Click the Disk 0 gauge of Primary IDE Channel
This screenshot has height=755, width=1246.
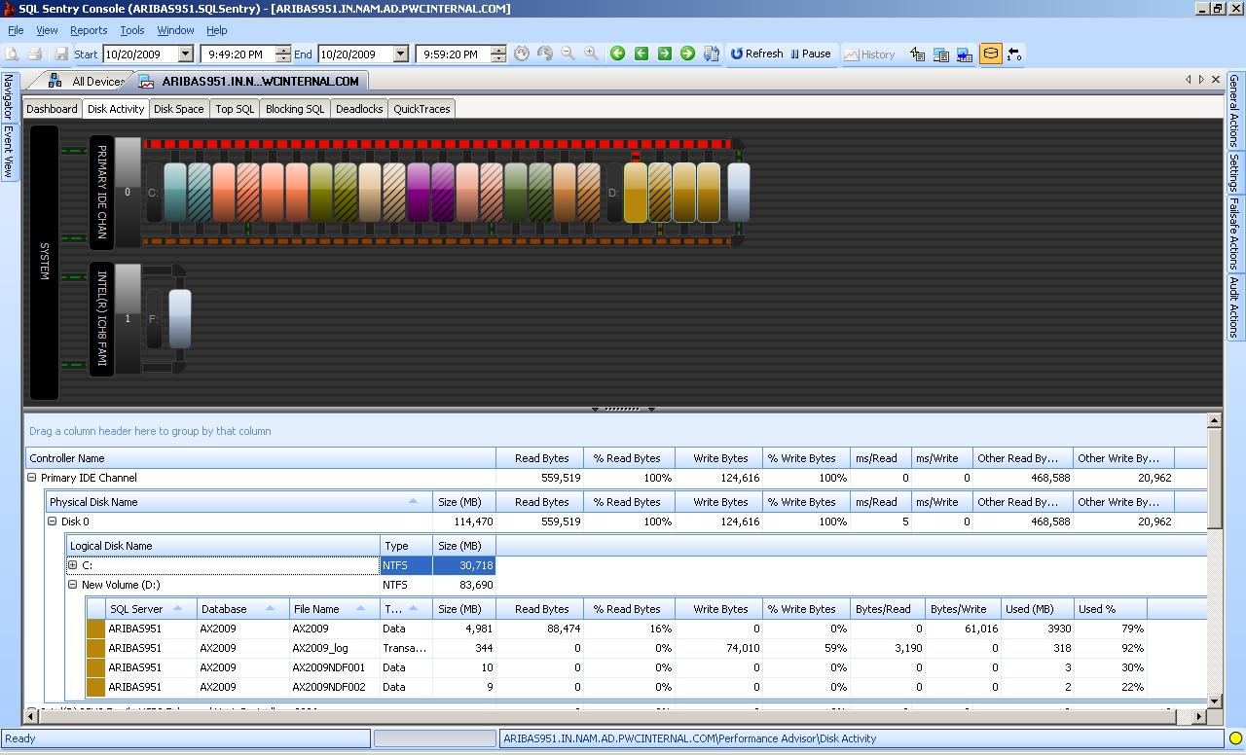[x=128, y=192]
